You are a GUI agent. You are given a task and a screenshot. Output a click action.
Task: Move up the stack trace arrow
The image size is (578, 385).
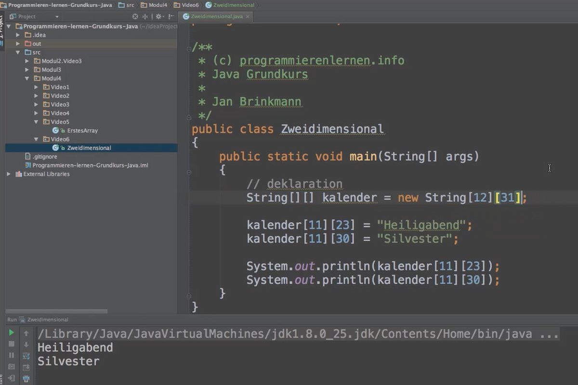point(26,333)
